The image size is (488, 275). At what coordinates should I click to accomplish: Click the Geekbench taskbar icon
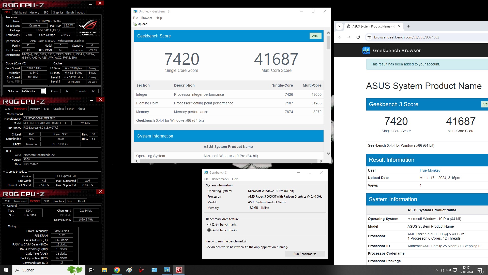[x=166, y=270]
